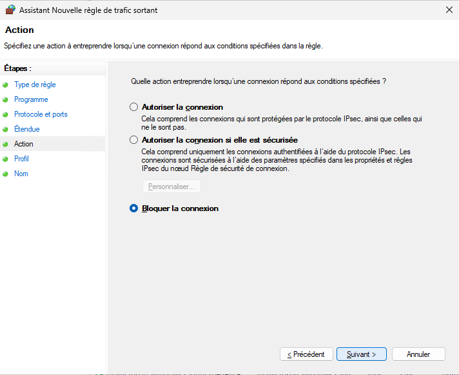Click the firewall wizard title bar icon
The image size is (459, 375).
(10, 10)
